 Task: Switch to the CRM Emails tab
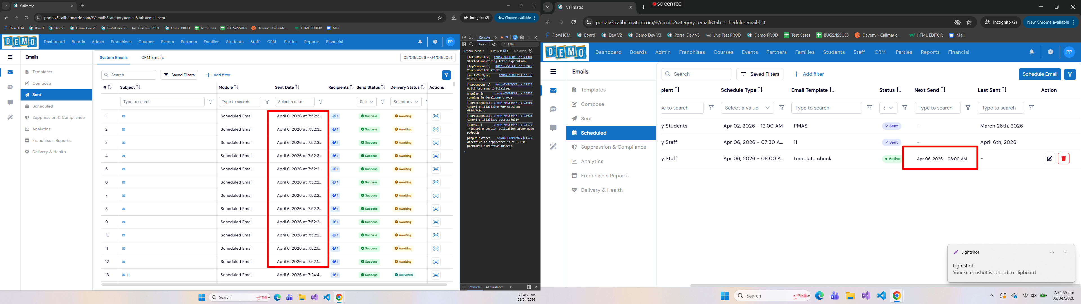pos(152,57)
